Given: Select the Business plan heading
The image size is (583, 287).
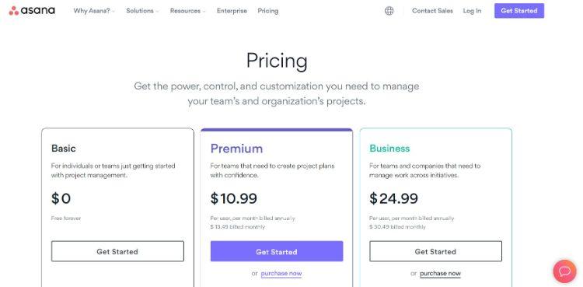Looking at the screenshot, I should [389, 148].
